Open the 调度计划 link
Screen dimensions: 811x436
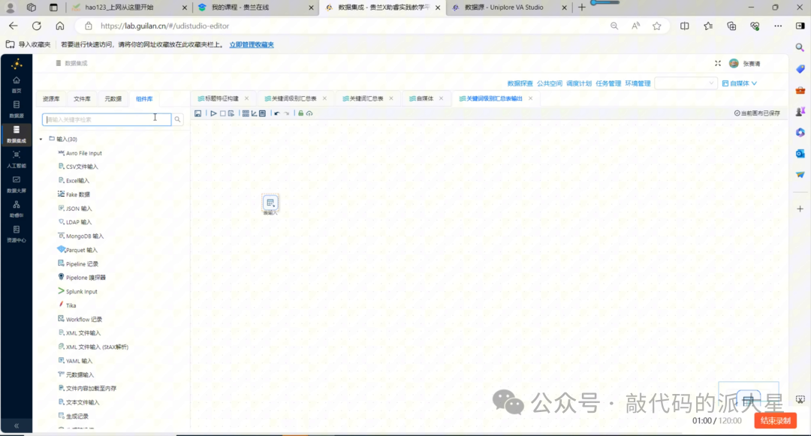pos(579,83)
